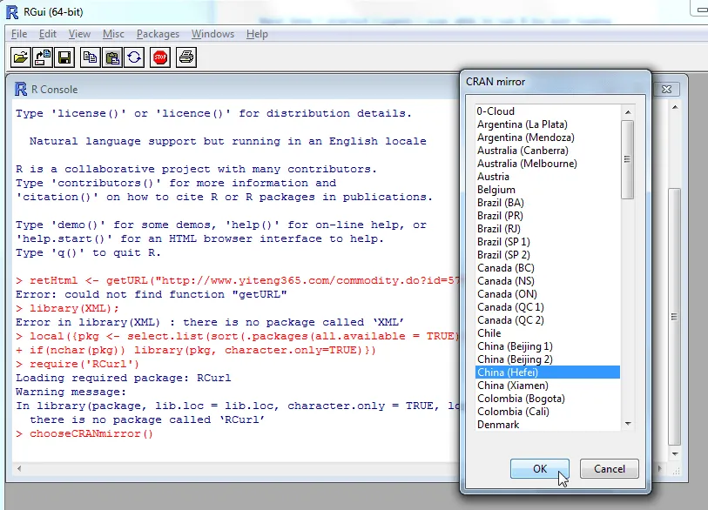The height and width of the screenshot is (510, 708).
Task: Select Australia (Canberra) mirror
Action: pyautogui.click(x=548, y=151)
